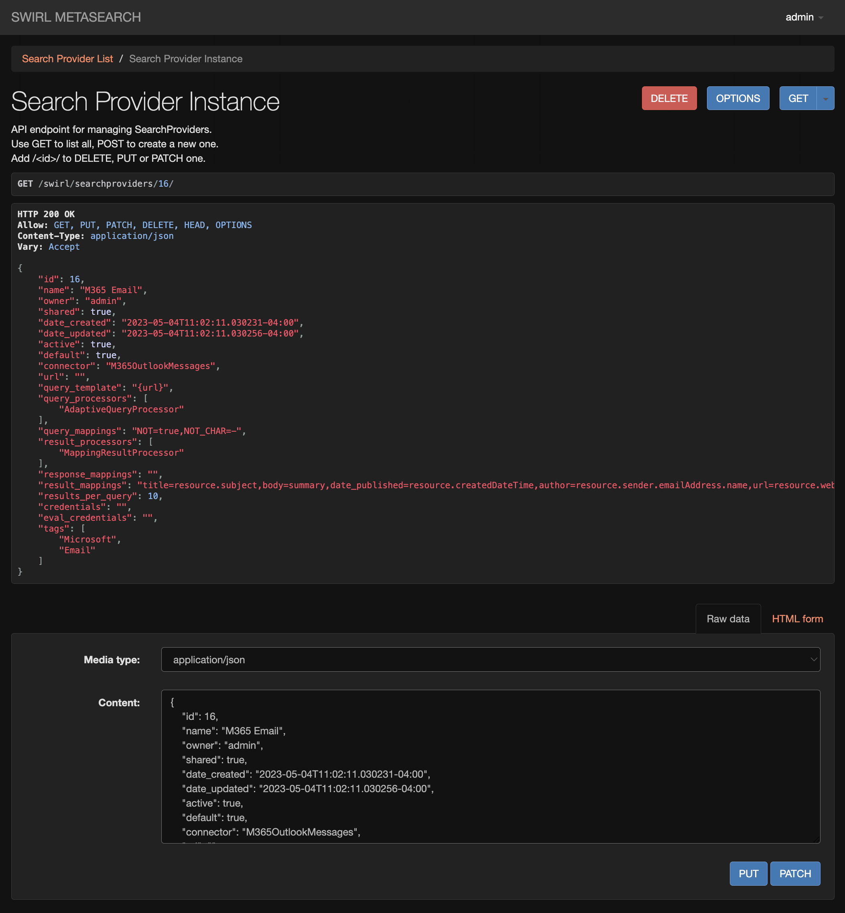This screenshot has width=845, height=913.
Task: Click the Vary Accept header value
Action: click(64, 247)
